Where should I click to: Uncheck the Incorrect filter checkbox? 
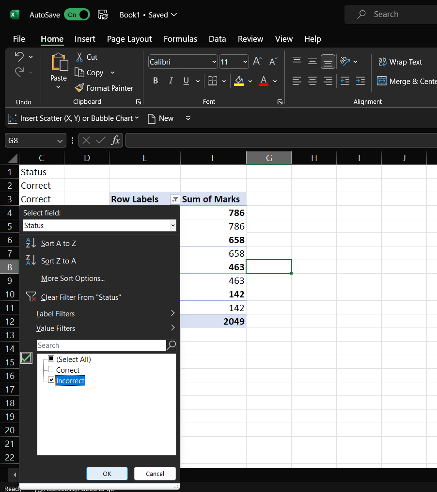tap(51, 380)
